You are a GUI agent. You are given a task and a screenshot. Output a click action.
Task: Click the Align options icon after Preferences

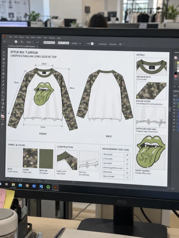pos(120,44)
